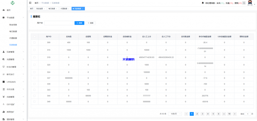The width and height of the screenshot is (257, 121).
Task: Collapse the 平台数据 sidebar menu
Action: (23, 17)
